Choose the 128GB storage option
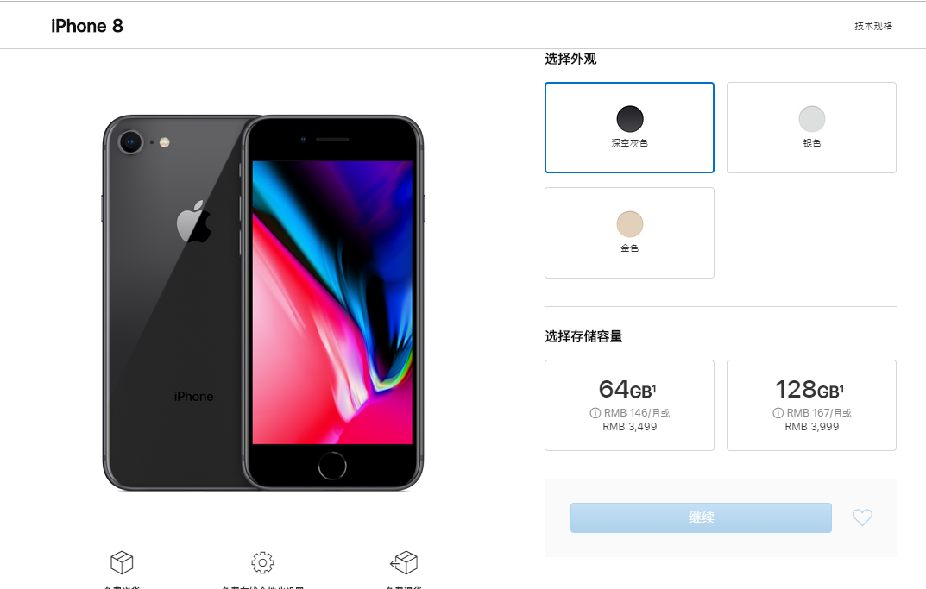 pos(811,405)
